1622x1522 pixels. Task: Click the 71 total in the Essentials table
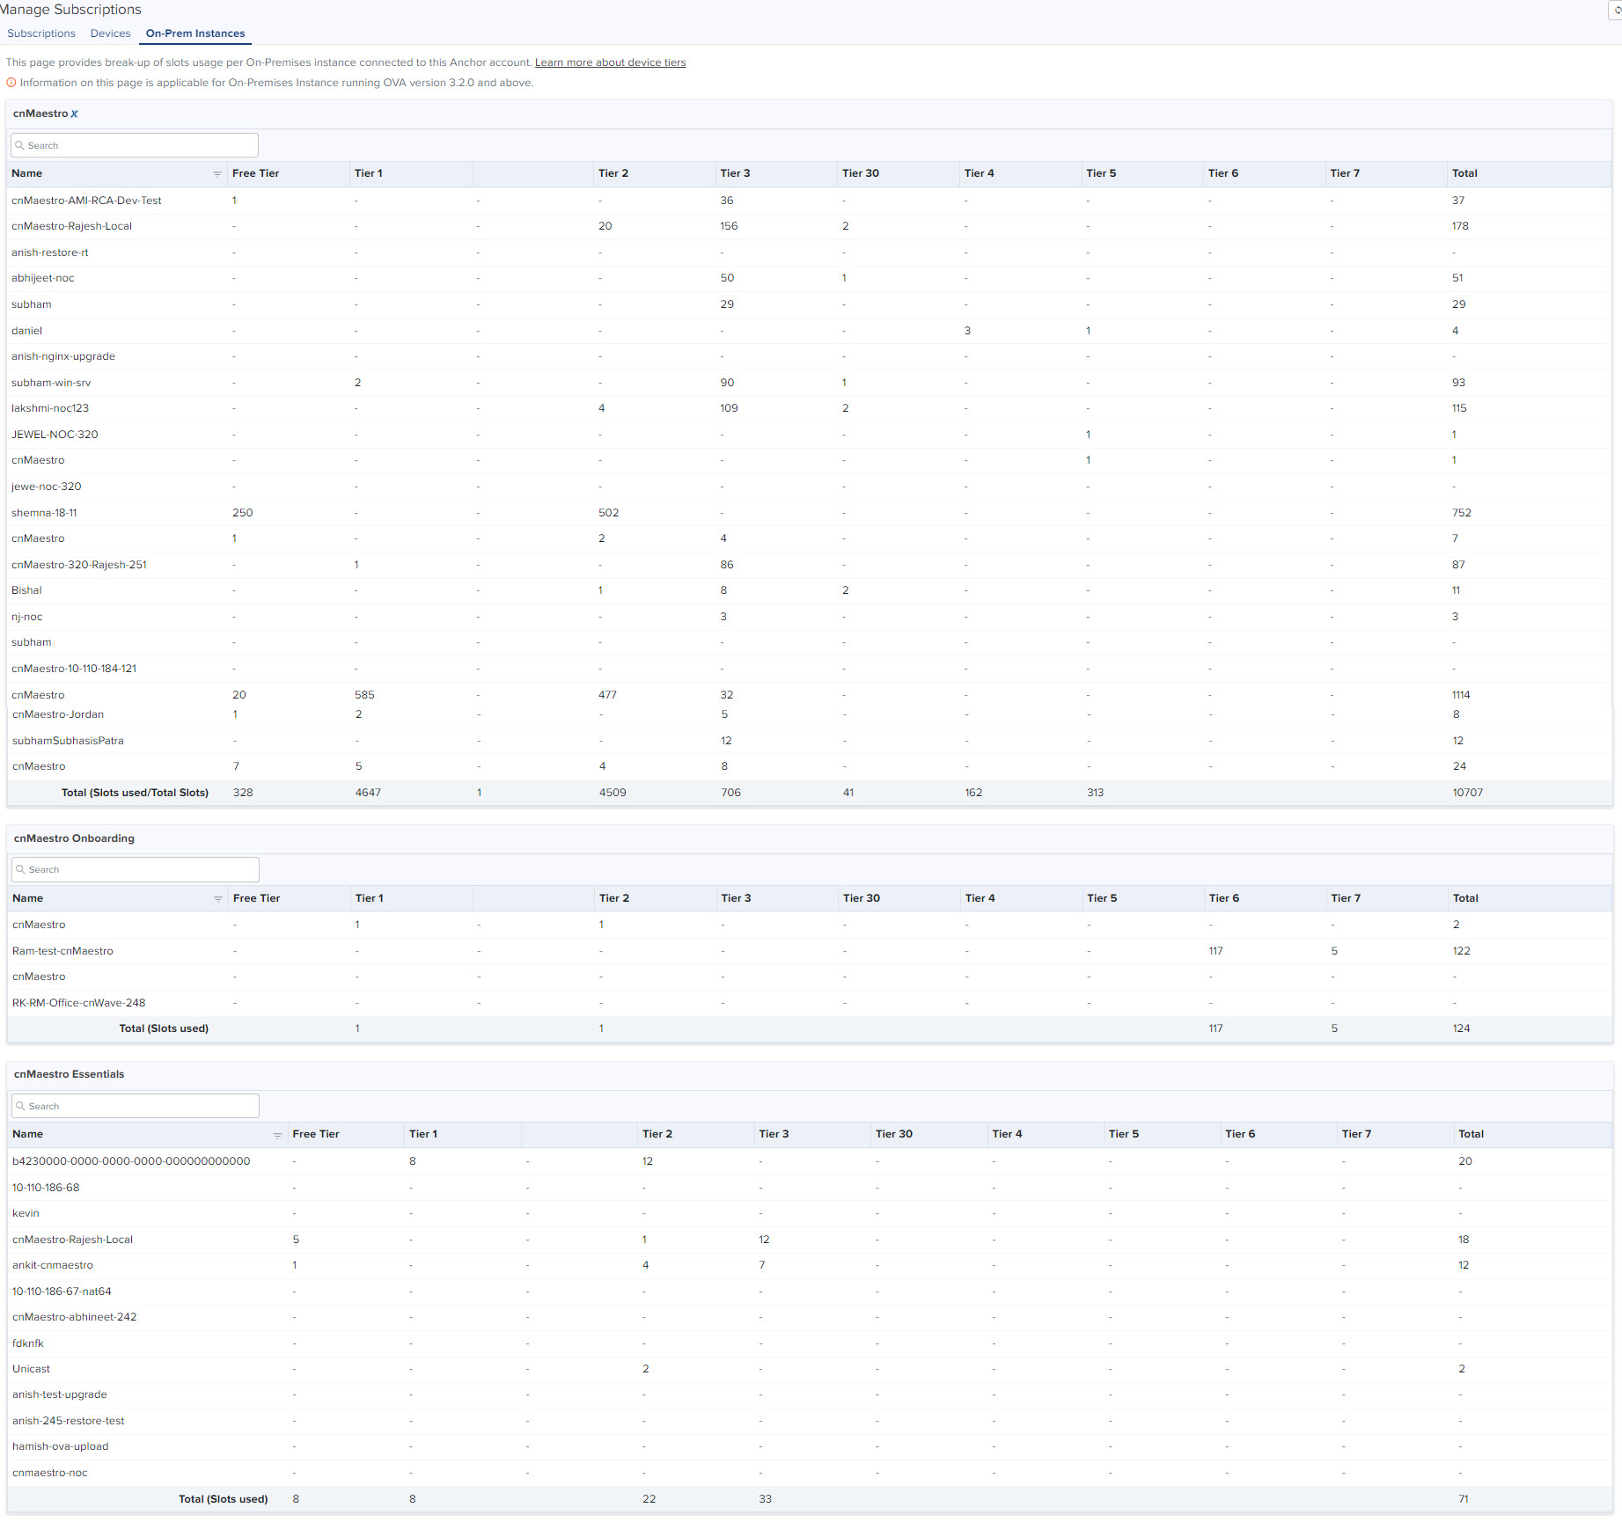1464,1499
